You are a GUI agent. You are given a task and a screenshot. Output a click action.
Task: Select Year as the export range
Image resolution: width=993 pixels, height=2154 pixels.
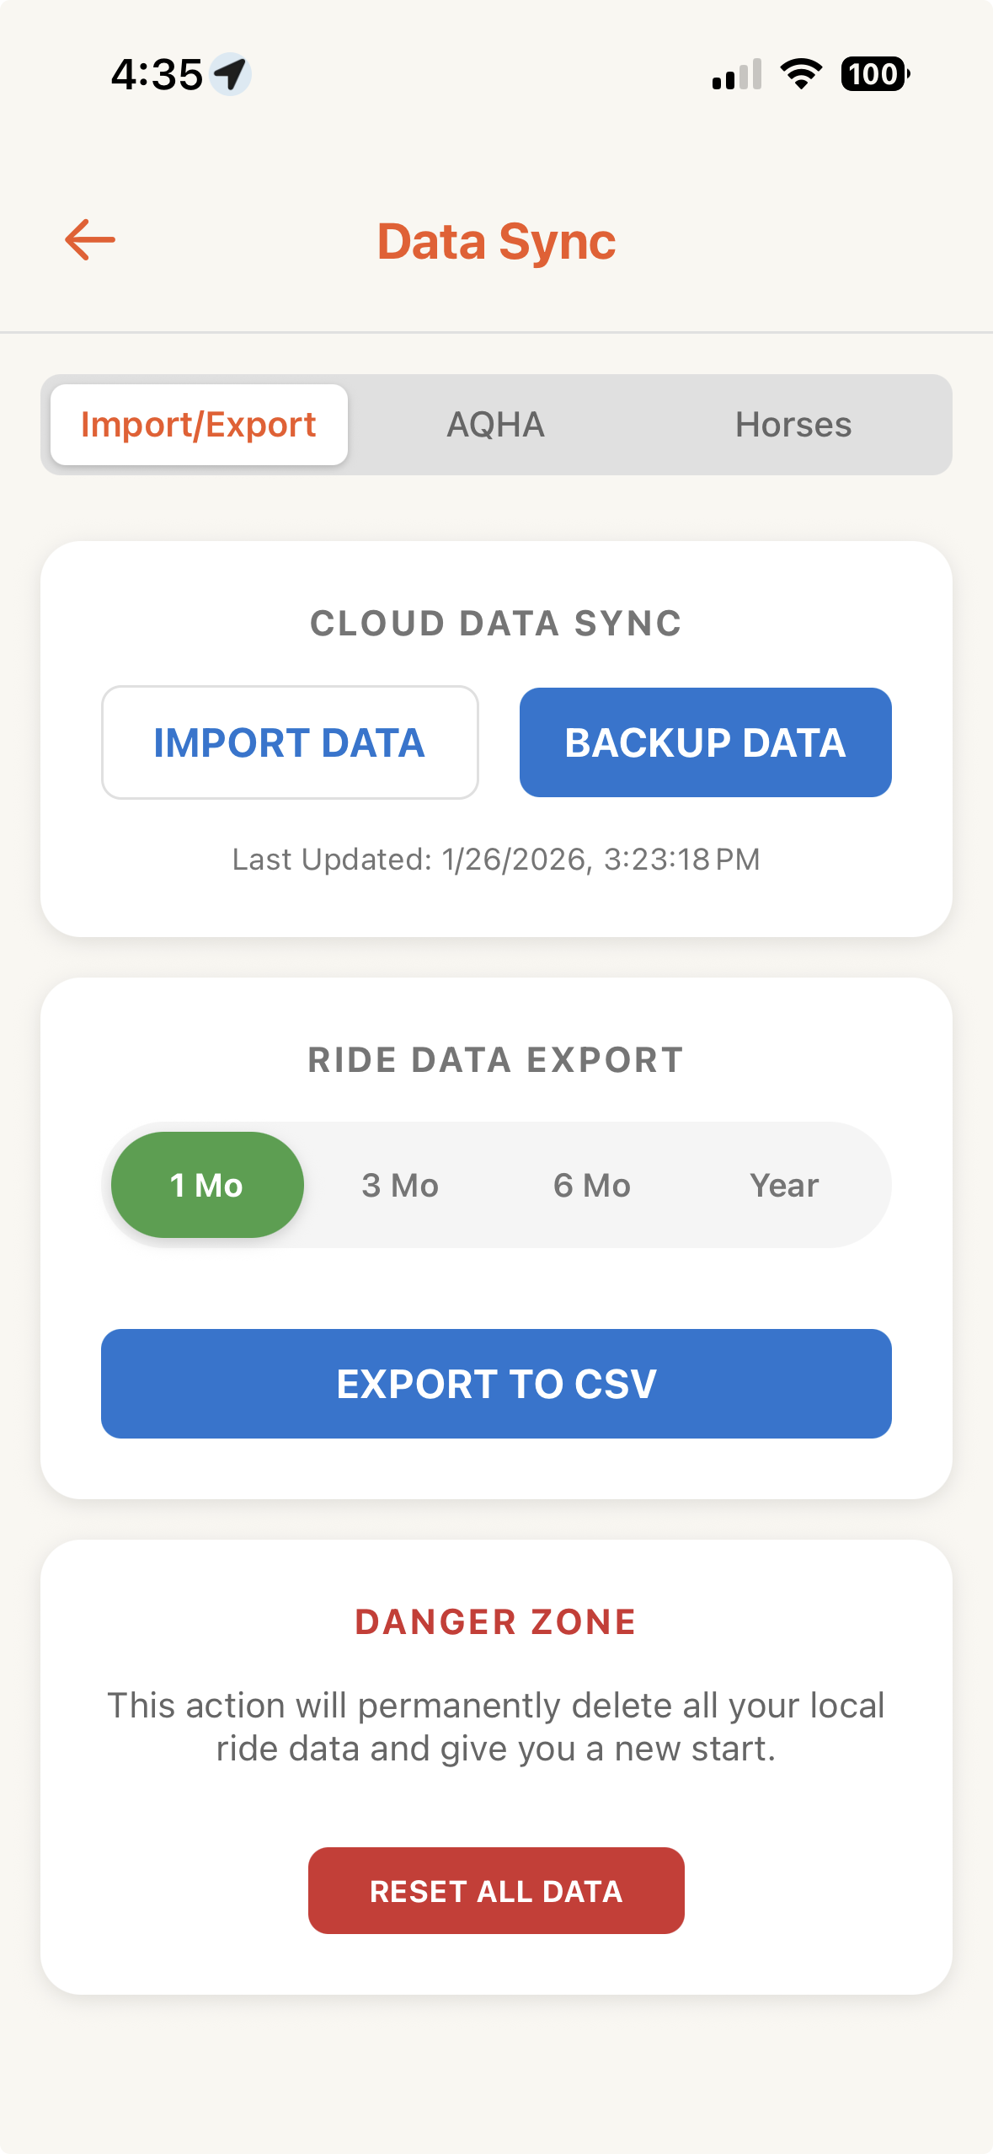click(x=784, y=1184)
